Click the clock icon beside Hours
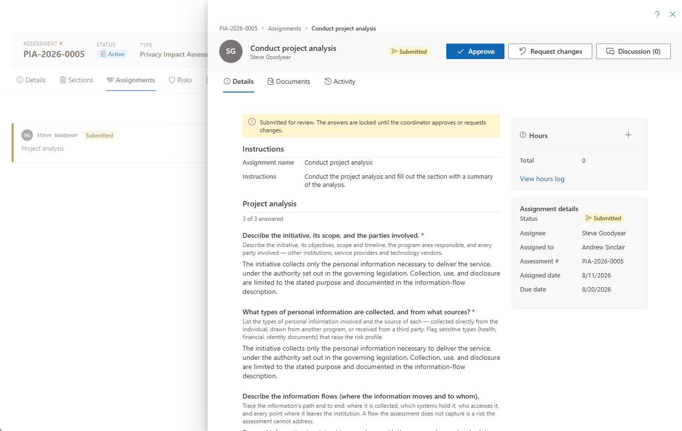 coord(523,135)
